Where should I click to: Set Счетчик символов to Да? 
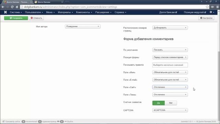coord(158,103)
